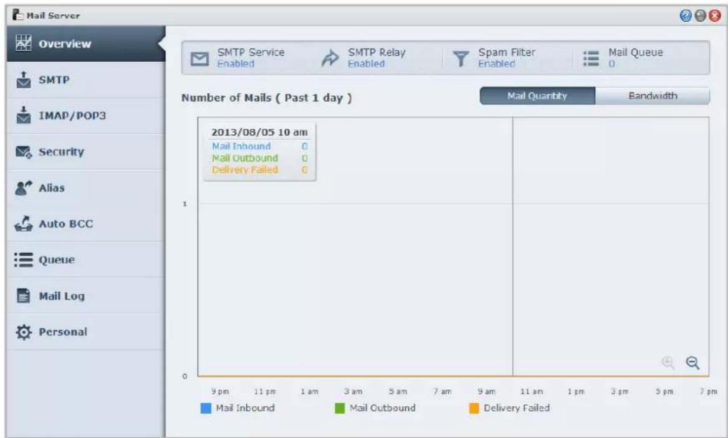
Task: Click the Number of Mails heading
Action: [x=267, y=98]
